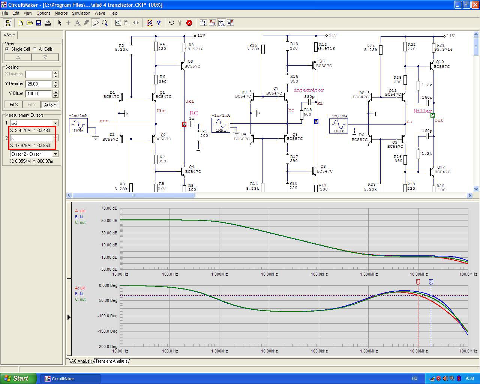Click the Y Division input field

pos(39,84)
